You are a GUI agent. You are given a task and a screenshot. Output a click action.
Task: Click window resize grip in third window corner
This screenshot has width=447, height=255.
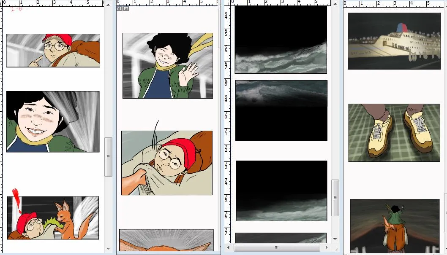pyautogui.click(x=336, y=249)
